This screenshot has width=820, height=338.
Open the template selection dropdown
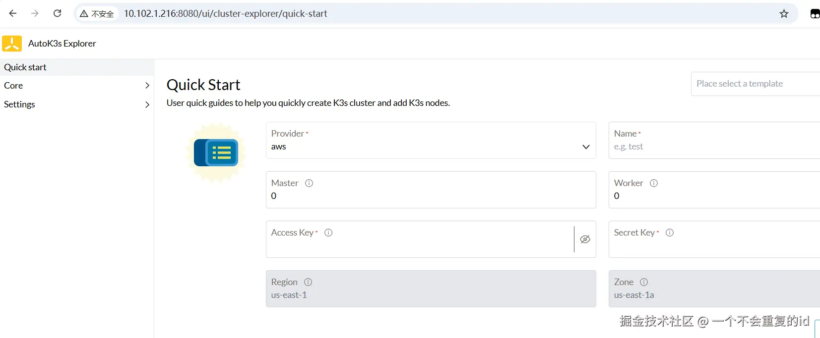pos(754,84)
